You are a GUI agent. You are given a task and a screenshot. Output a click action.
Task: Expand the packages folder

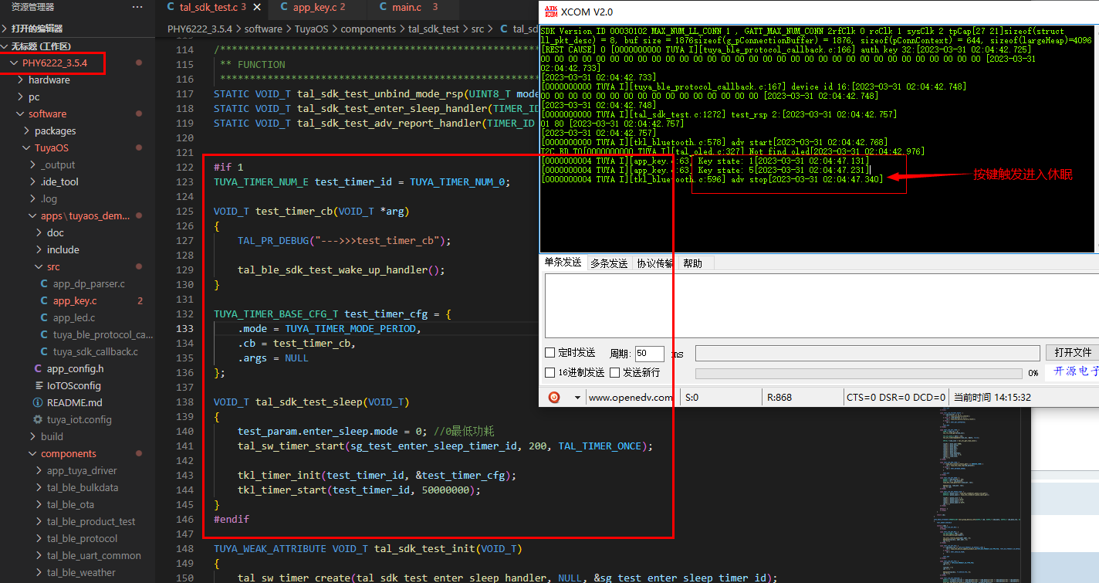pos(26,130)
